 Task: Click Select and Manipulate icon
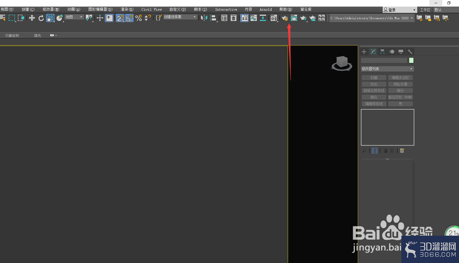coord(100,18)
